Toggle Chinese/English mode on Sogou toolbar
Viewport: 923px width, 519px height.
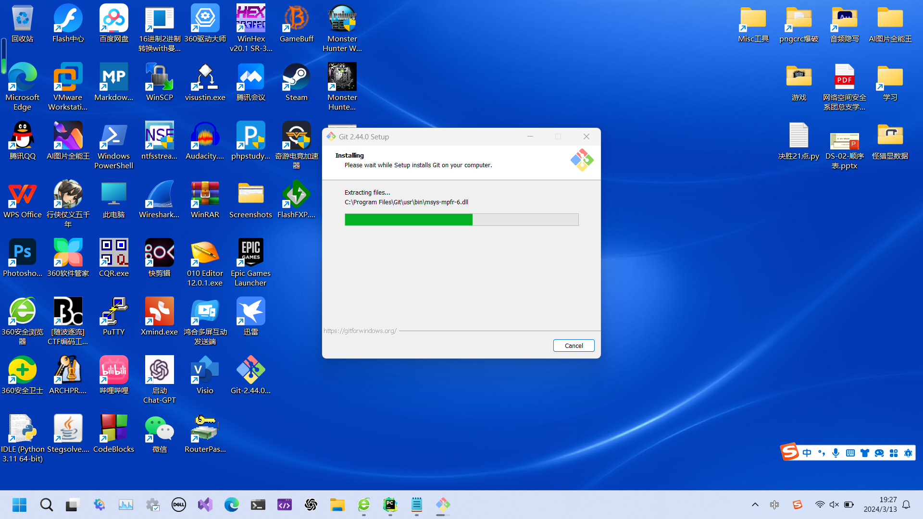pos(807,453)
